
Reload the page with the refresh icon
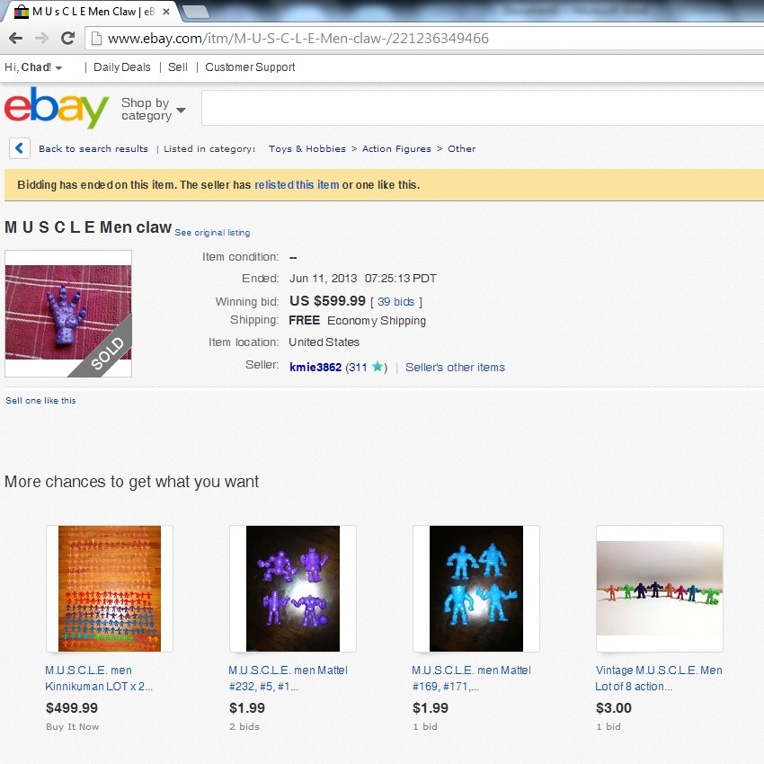[67, 38]
